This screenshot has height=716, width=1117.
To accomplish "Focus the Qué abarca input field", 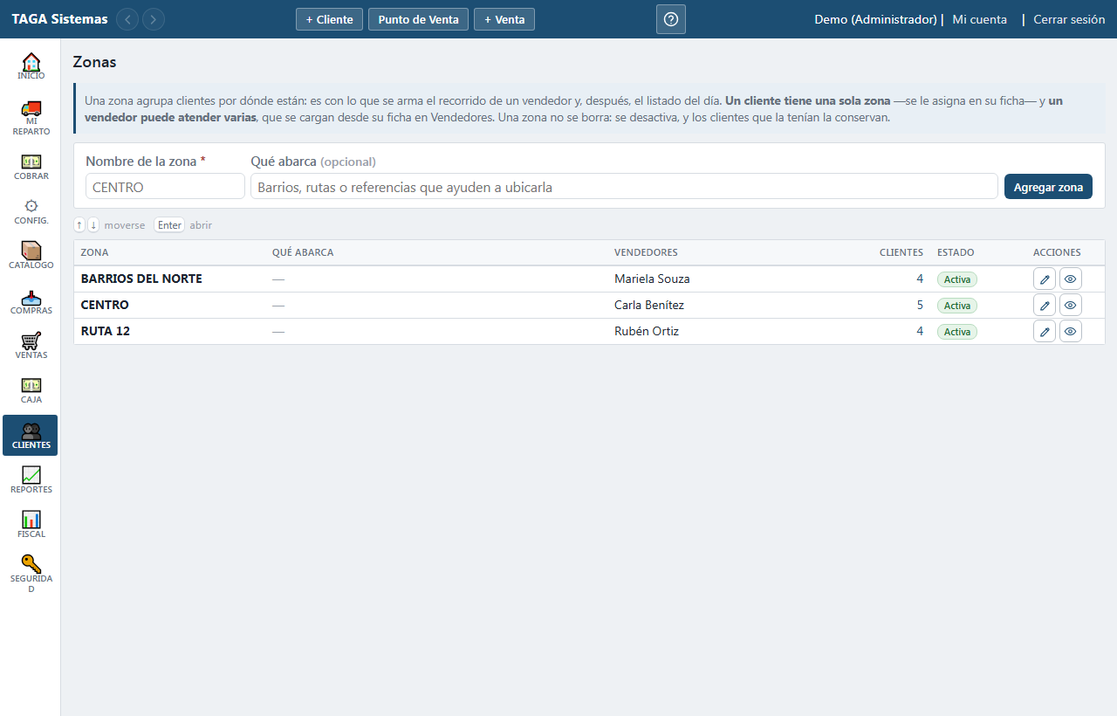I will [x=624, y=187].
